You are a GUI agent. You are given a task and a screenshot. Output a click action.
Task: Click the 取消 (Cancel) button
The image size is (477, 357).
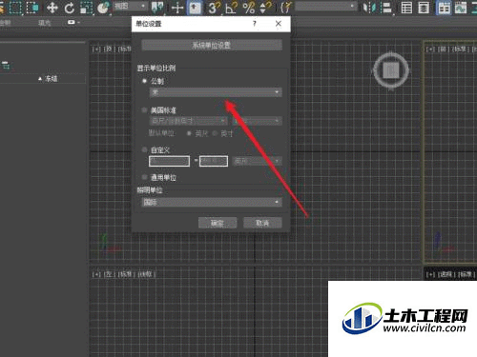pyautogui.click(x=262, y=223)
